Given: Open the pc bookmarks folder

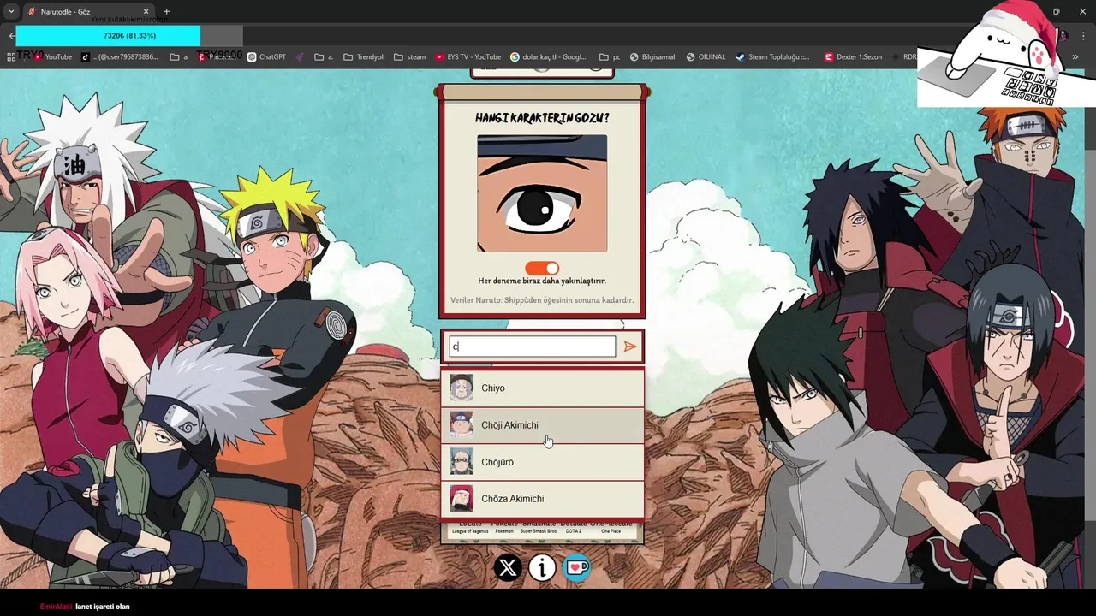Looking at the screenshot, I should pyautogui.click(x=610, y=57).
